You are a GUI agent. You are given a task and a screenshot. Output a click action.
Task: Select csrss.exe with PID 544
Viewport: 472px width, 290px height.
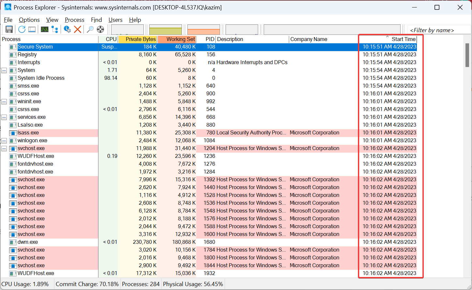28,109
